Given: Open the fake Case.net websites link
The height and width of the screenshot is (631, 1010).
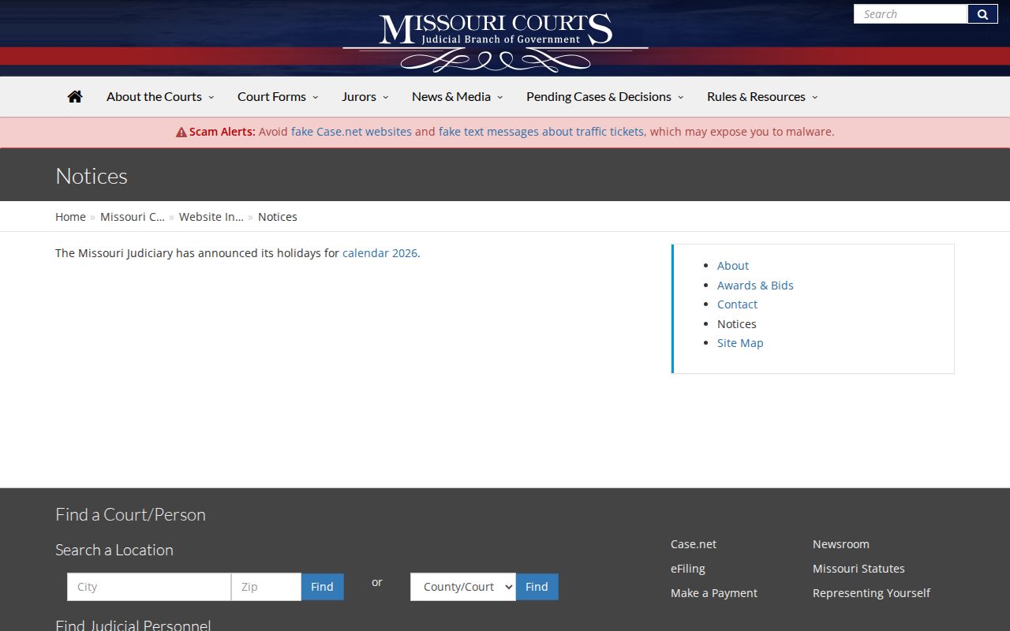Looking at the screenshot, I should point(351,132).
